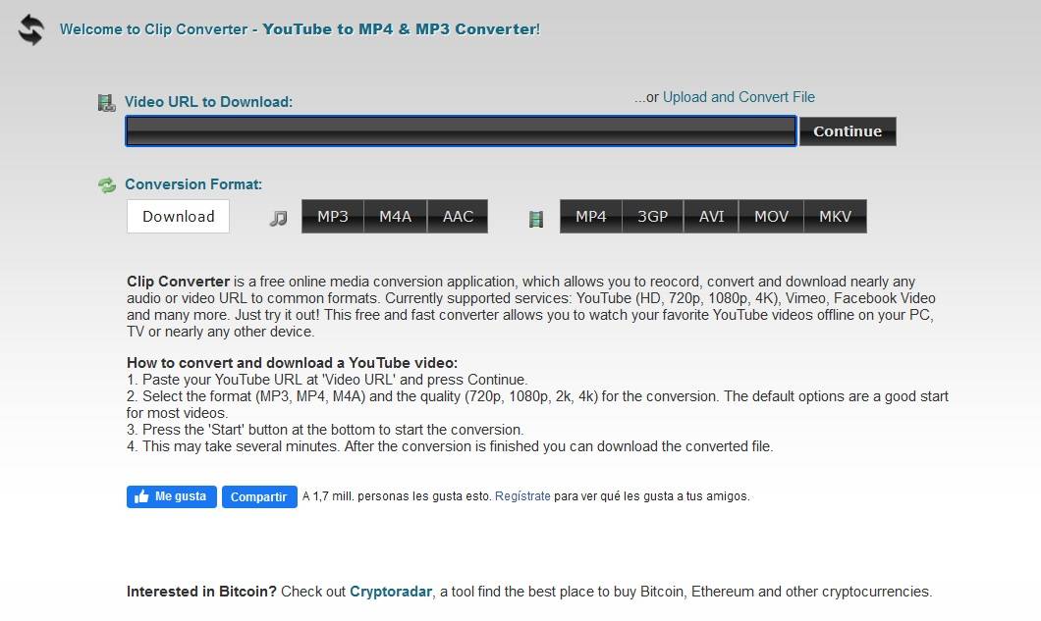Click the Facebook Compartir button
1041x621 pixels.
point(259,497)
